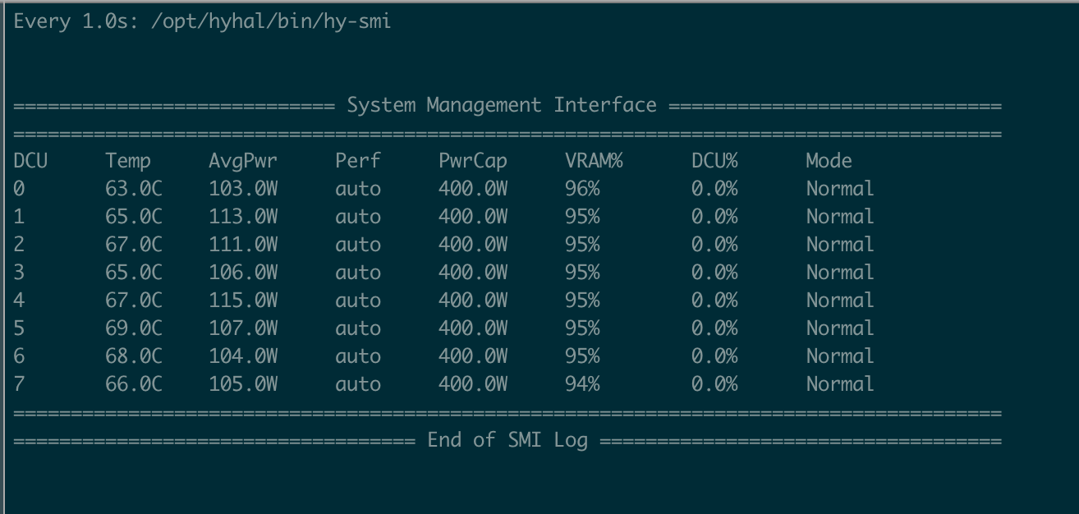Click the 95% VRAM value in the 113.0W row
Image resolution: width=1079 pixels, height=514 pixels.
click(582, 217)
